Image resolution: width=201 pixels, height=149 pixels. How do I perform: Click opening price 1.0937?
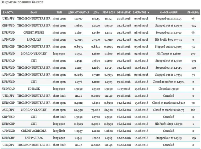click(78, 131)
